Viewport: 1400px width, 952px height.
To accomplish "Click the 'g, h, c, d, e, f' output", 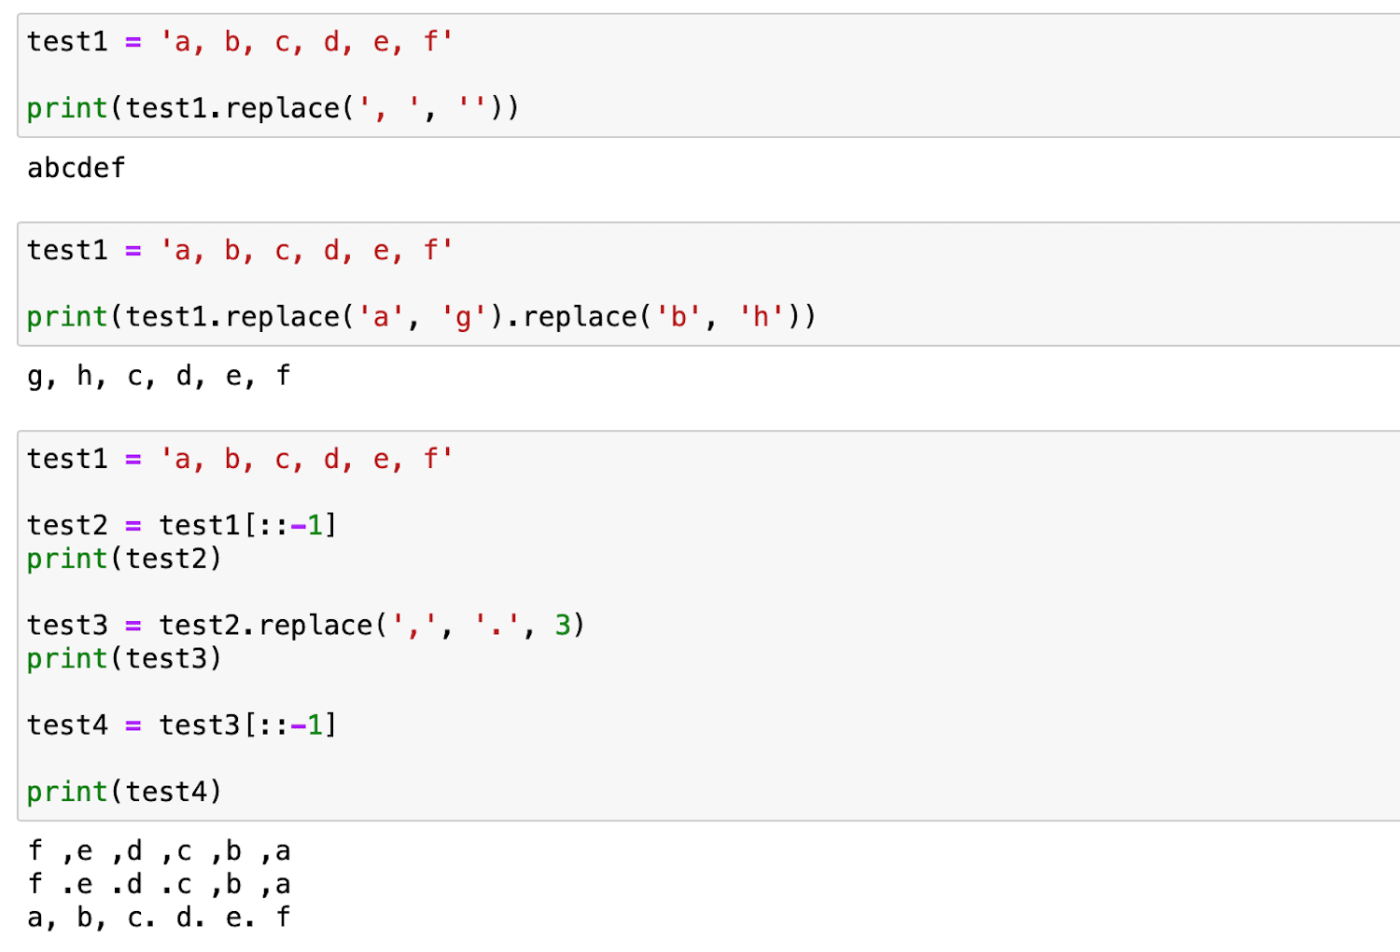I will tap(159, 377).
